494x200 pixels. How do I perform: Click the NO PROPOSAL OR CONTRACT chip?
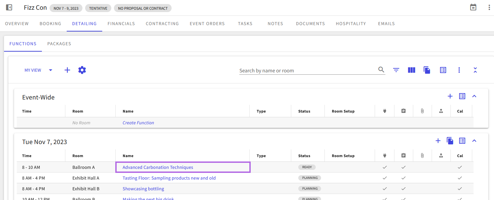pos(143,8)
